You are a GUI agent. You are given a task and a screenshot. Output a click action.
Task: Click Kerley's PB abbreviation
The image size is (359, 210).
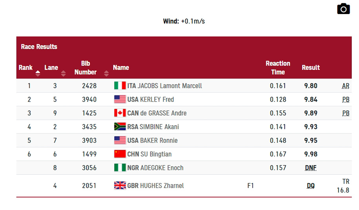coord(346,100)
